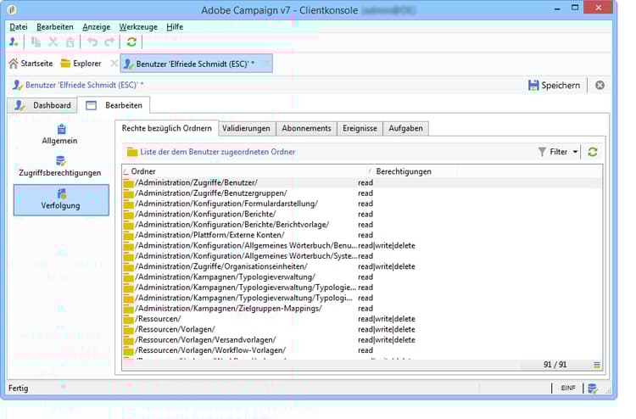The height and width of the screenshot is (419, 636).
Task: Click the Fertig status text
Action: (19, 388)
